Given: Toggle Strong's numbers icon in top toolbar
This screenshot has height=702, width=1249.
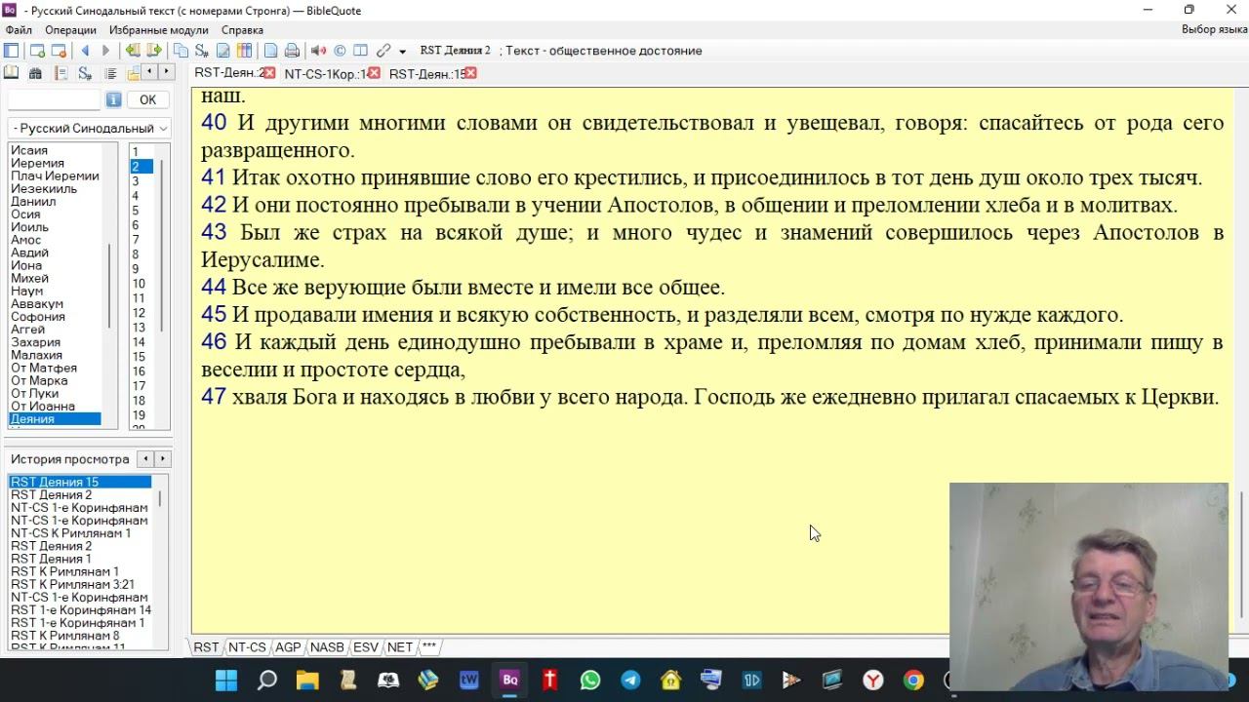Looking at the screenshot, I should (202, 51).
